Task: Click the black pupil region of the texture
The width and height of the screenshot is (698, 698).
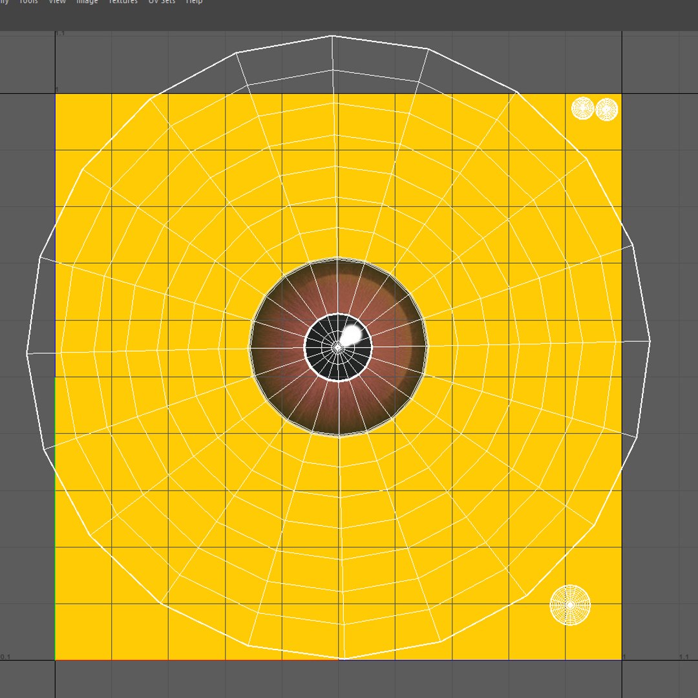Action: pyautogui.click(x=325, y=361)
